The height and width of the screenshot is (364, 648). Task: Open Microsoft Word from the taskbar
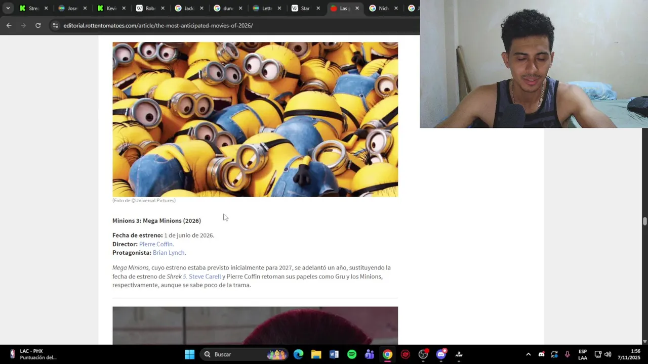(x=334, y=354)
